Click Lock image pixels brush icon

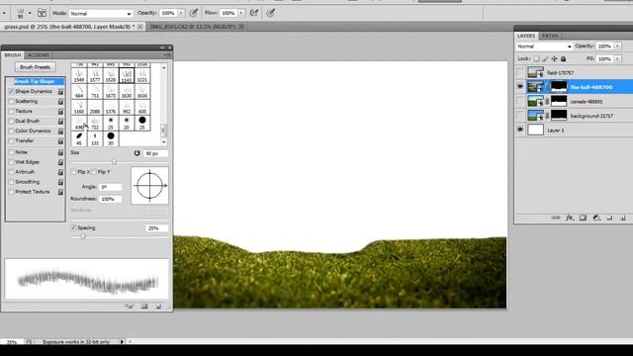click(545, 59)
